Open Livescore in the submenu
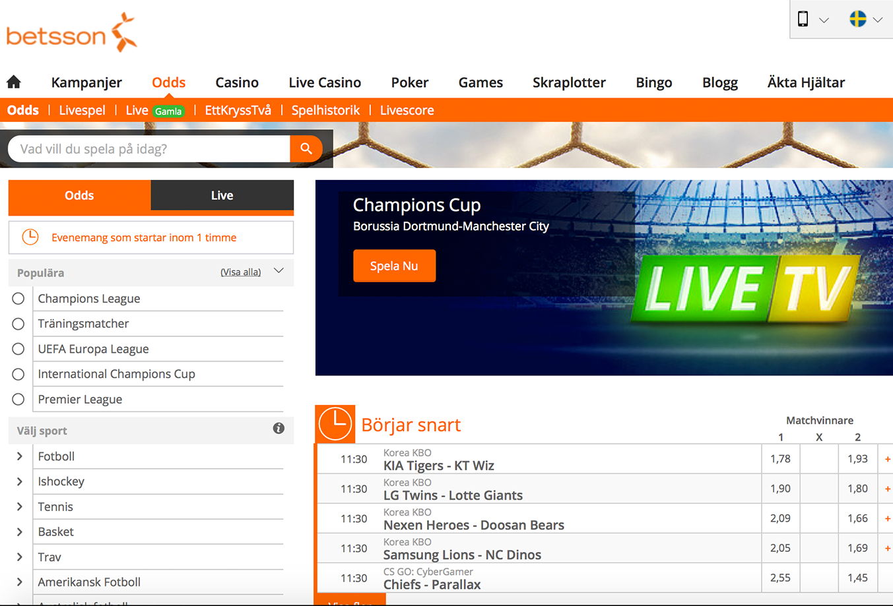The image size is (893, 606). point(407,110)
